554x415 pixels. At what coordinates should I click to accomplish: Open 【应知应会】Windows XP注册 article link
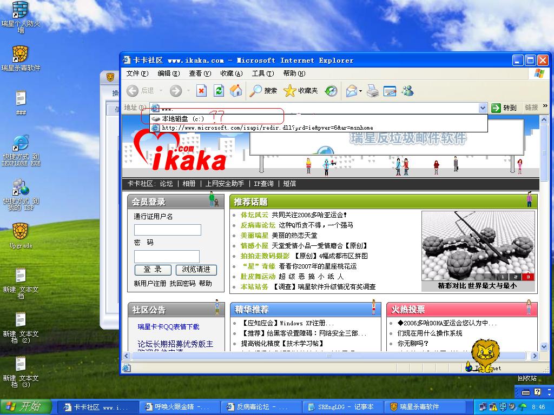(287, 323)
